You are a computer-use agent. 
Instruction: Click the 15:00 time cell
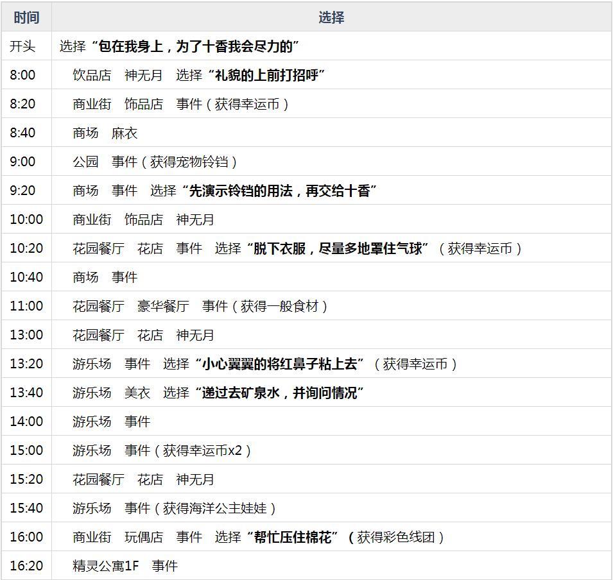coord(26,450)
